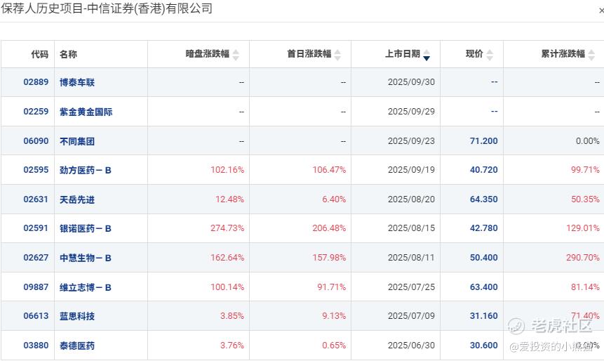Select the 3.85% dark-pool gain cell
The height and width of the screenshot is (361, 604).
pyautogui.click(x=232, y=316)
